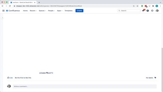The width and height of the screenshot is (163, 92).
Task: Click the labels tag icon
Action: pos(155,78)
